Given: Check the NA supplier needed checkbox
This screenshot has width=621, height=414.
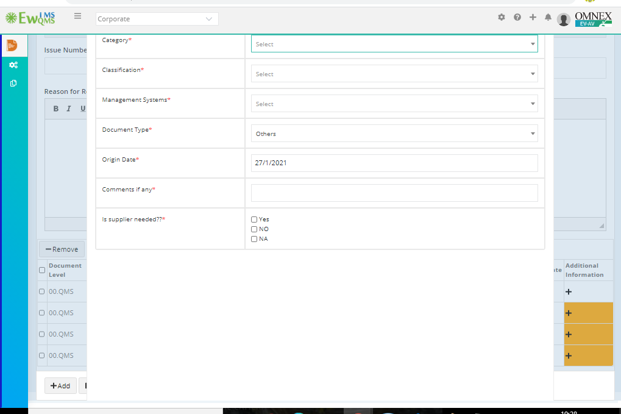Looking at the screenshot, I should (254, 239).
